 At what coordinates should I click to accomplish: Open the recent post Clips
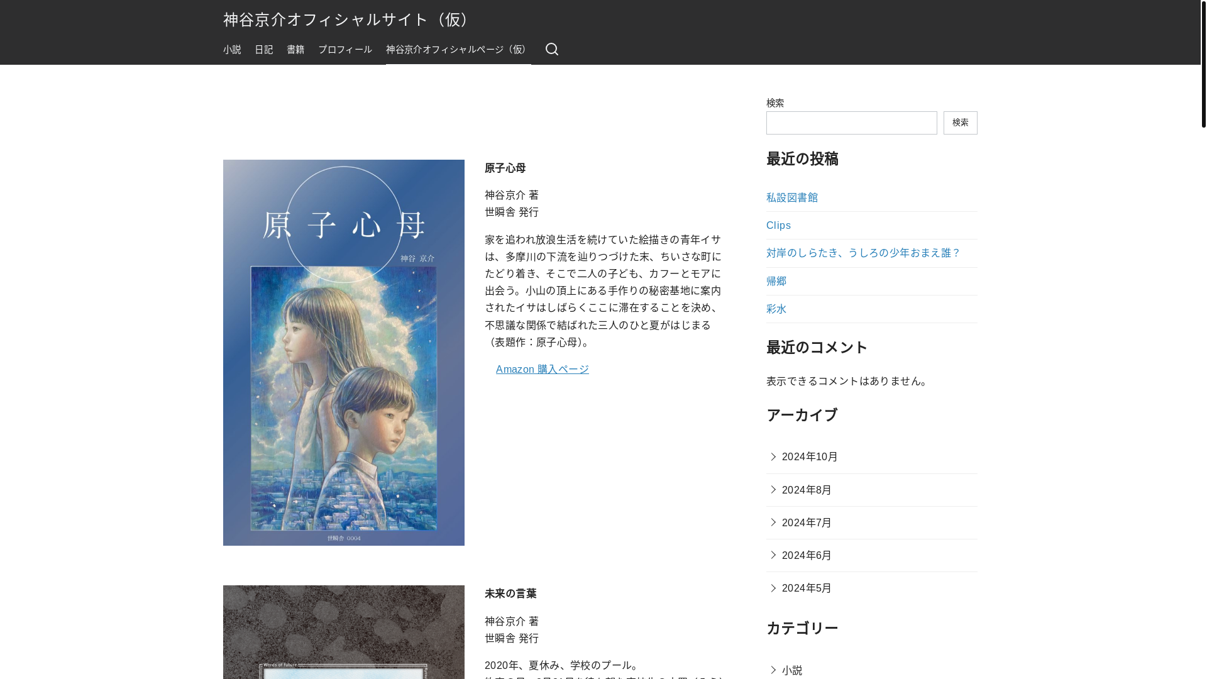click(x=778, y=225)
